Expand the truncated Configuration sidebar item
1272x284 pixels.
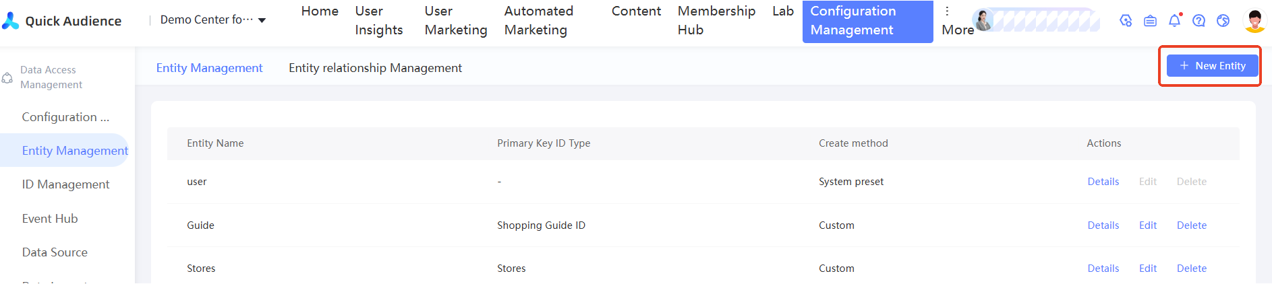pyautogui.click(x=65, y=117)
